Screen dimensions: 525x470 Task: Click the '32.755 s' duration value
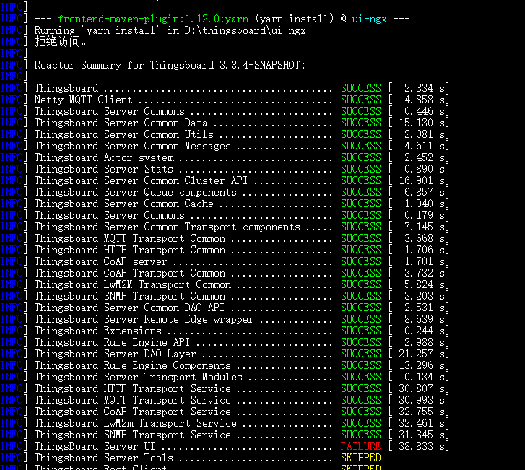tap(423, 412)
